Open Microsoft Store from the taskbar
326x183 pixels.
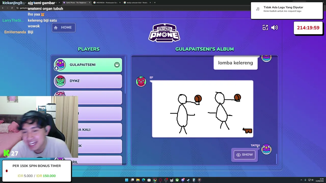point(149,180)
